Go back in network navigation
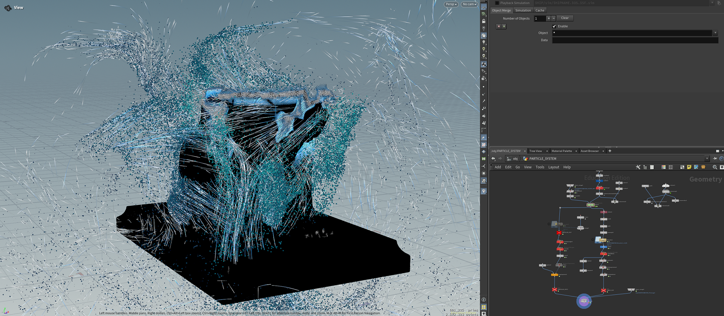The height and width of the screenshot is (316, 724). [x=493, y=159]
